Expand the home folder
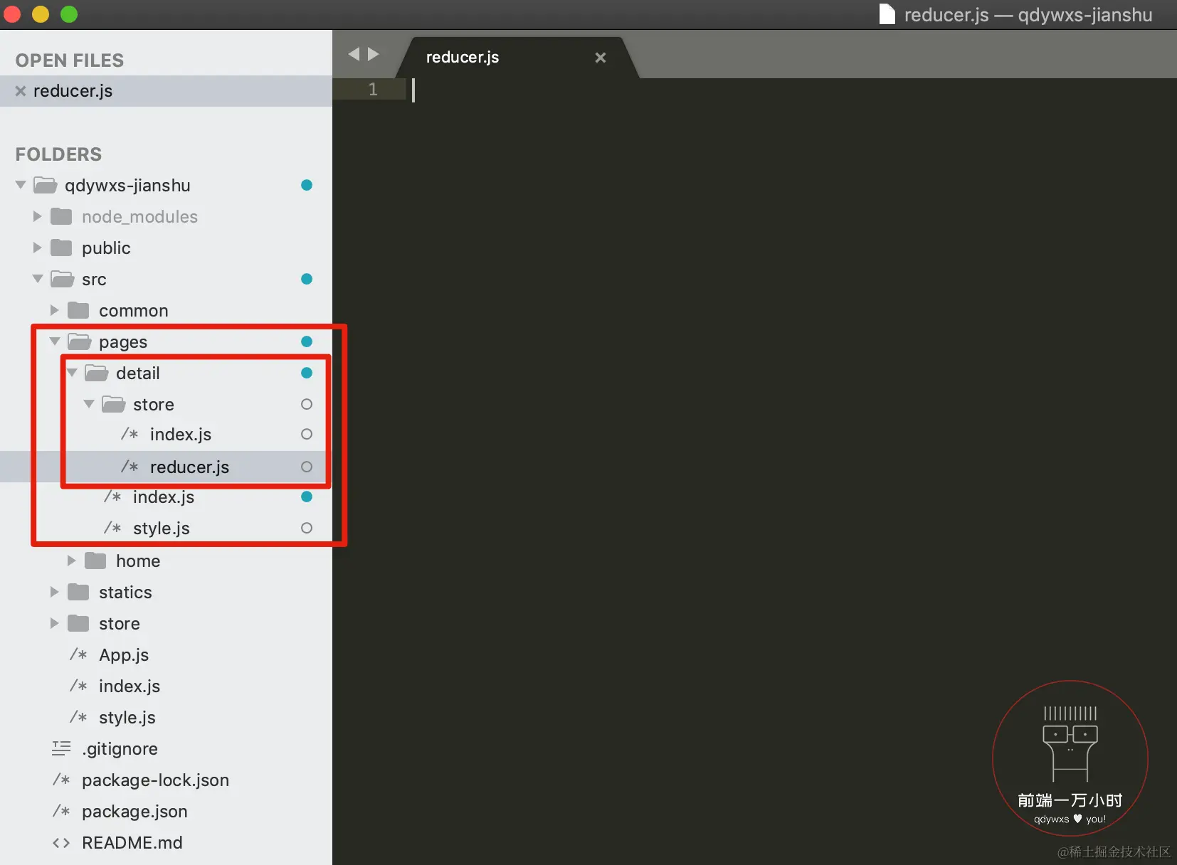The image size is (1177, 865). (x=72, y=561)
